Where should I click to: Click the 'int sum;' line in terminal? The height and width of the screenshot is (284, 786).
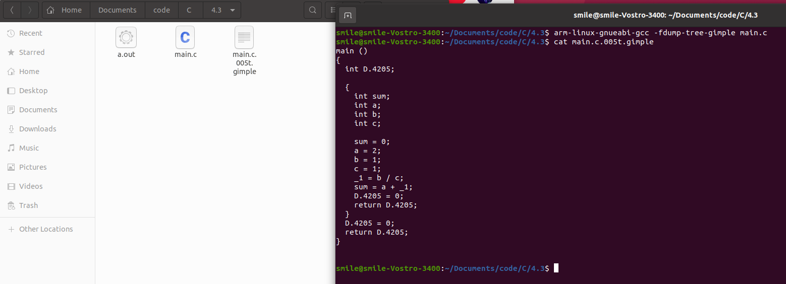(x=372, y=96)
